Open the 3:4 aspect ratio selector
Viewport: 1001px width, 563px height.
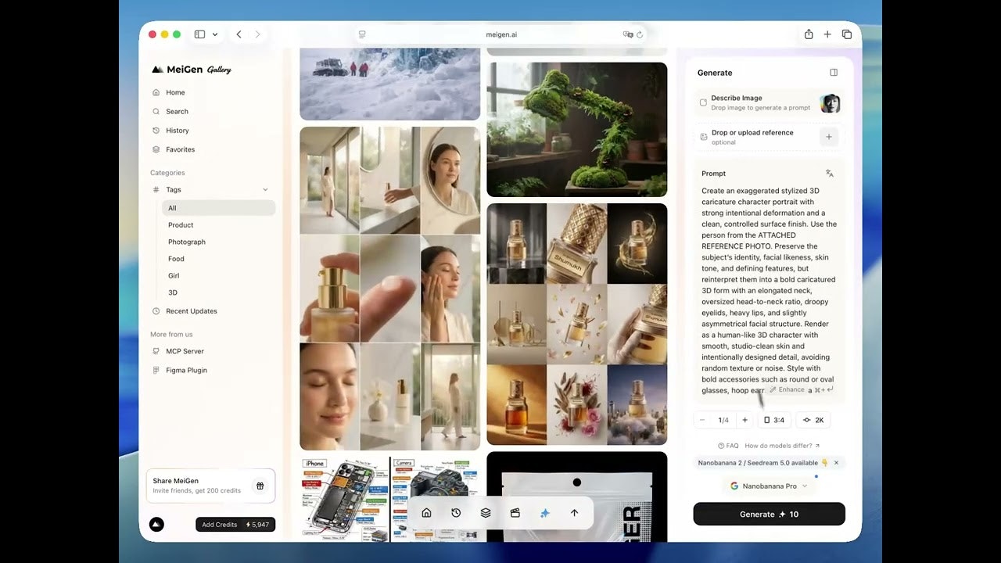774,420
